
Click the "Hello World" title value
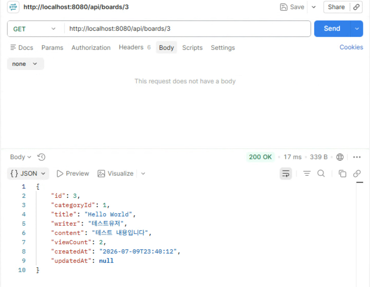coord(108,214)
